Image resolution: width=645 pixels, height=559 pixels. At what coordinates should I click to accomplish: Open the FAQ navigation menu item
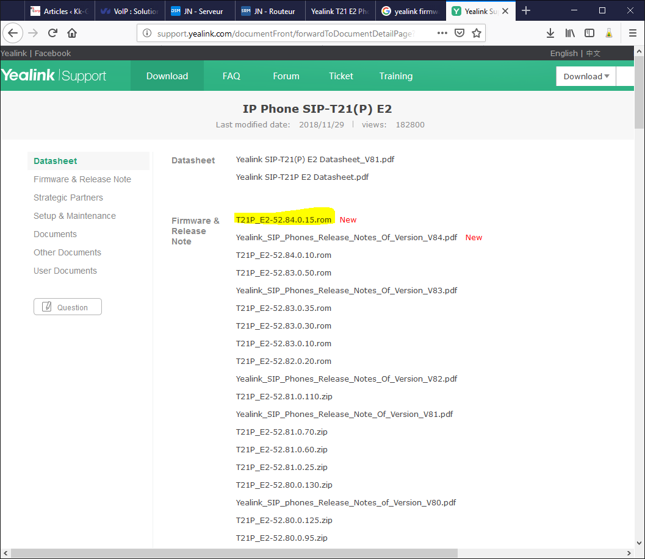pos(231,76)
